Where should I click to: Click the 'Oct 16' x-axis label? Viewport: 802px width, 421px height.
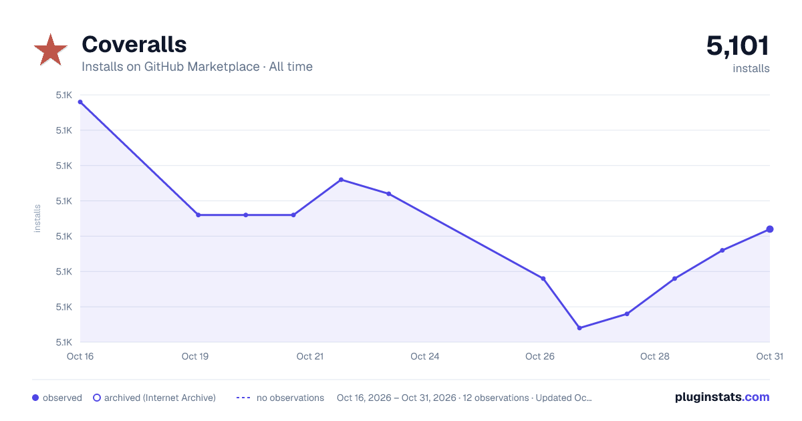(x=80, y=356)
